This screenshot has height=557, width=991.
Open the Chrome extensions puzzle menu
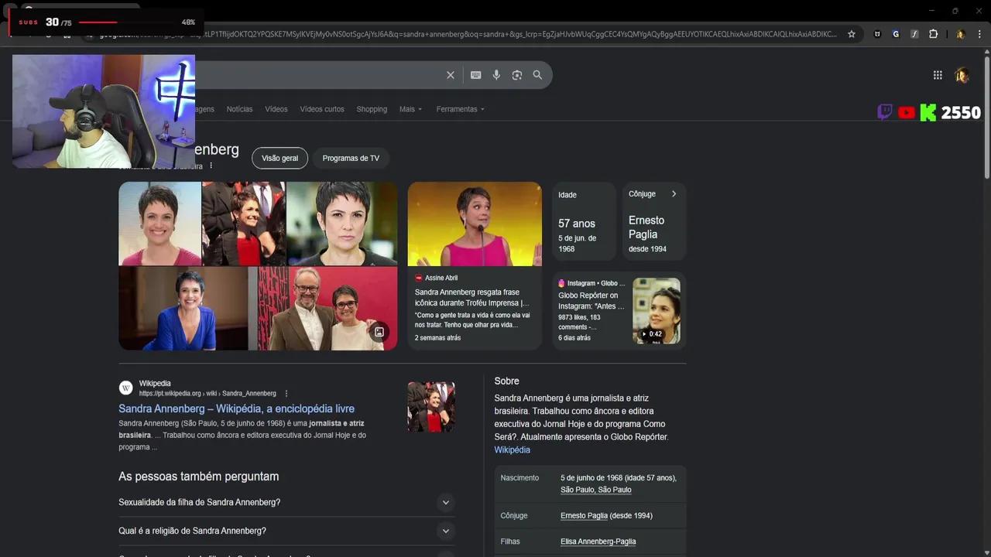[x=933, y=34]
